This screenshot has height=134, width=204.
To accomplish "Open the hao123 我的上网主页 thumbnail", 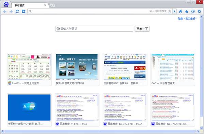I will (x=29, y=67).
